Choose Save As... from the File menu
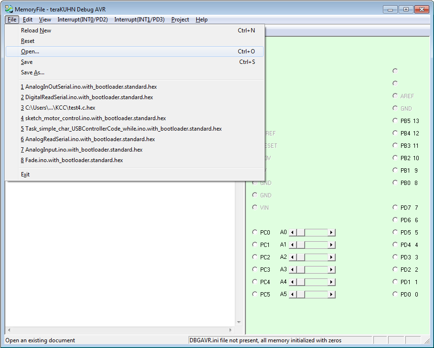Image resolution: width=434 pixels, height=348 pixels. 32,72
